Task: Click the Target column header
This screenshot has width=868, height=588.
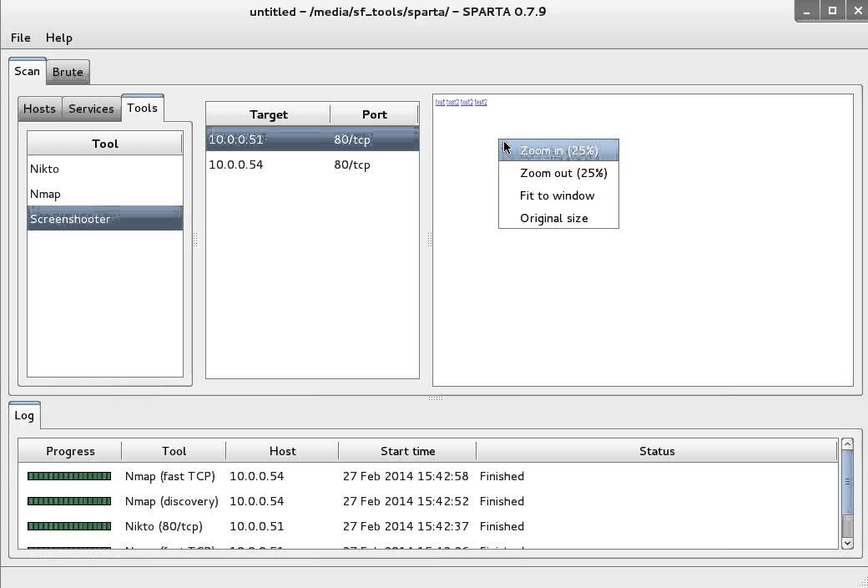Action: coord(269,114)
